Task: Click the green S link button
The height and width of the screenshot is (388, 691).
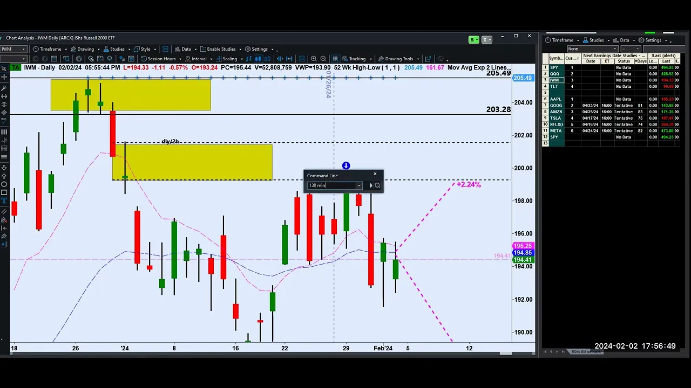Action: coord(473,40)
